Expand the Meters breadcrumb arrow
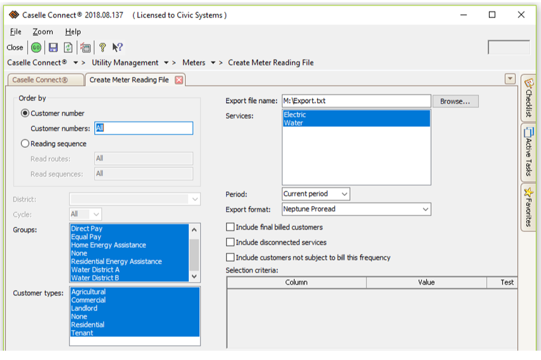This screenshot has width=541, height=360. pyautogui.click(x=213, y=63)
